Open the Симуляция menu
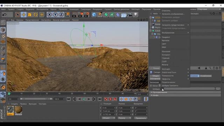The image size is (224, 126). pos(85,9)
